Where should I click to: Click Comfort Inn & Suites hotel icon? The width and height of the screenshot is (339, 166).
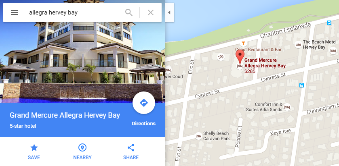pos(287,107)
